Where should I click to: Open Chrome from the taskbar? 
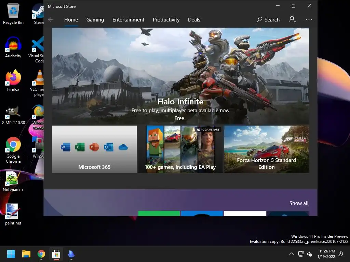click(x=41, y=254)
